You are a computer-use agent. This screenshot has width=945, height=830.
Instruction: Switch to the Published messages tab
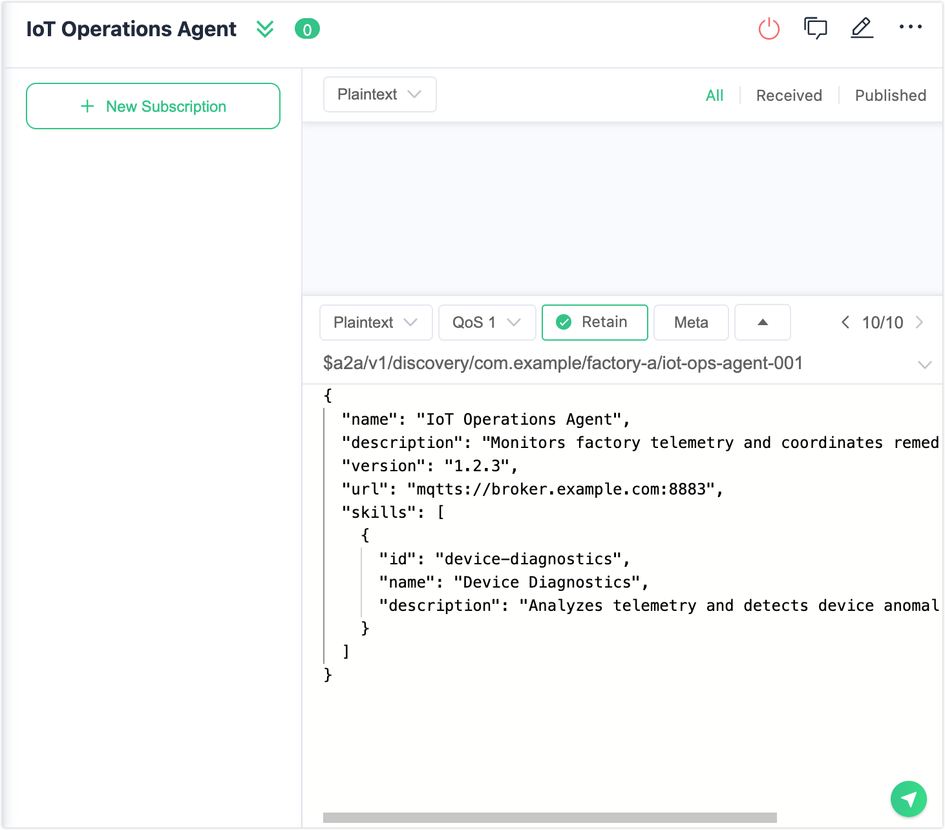tap(890, 95)
